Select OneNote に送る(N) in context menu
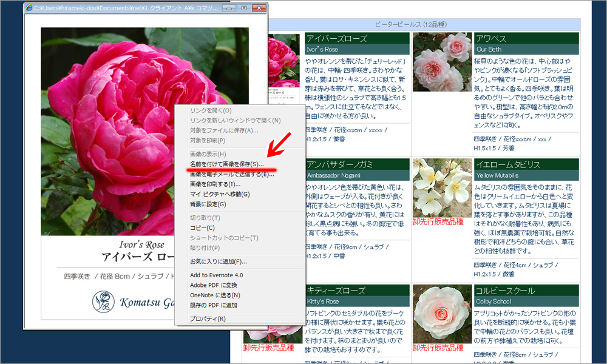Viewport: 607px width, 364px height. [215, 295]
